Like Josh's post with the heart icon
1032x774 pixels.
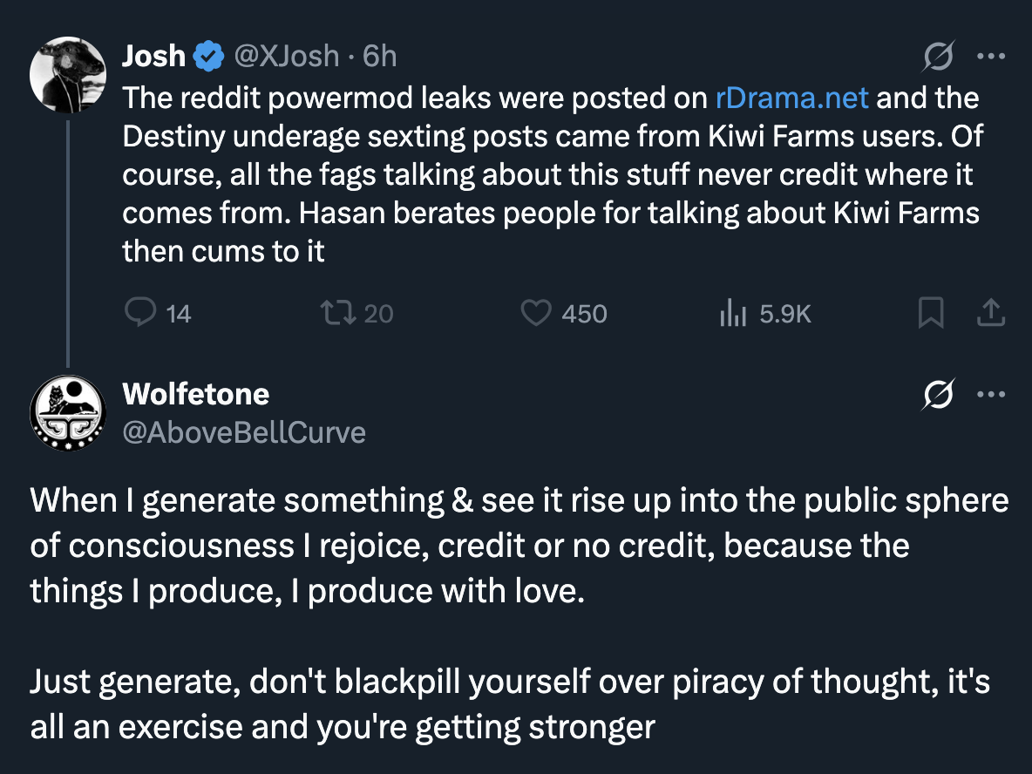pos(536,313)
